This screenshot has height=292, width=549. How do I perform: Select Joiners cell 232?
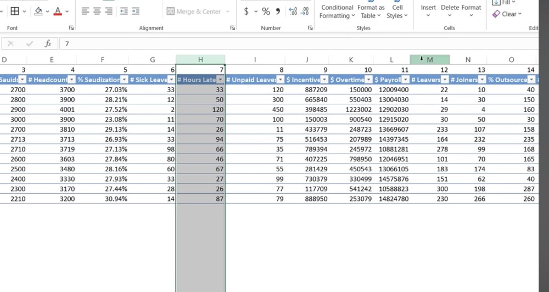468,139
